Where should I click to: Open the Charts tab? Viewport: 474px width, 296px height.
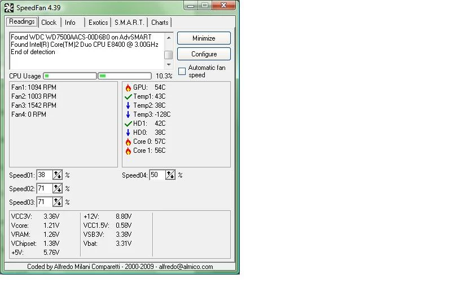pos(160,23)
